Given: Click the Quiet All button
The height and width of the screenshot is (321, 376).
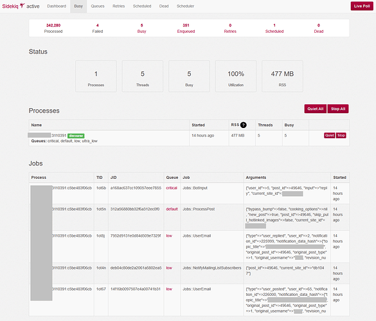Looking at the screenshot, I should pyautogui.click(x=316, y=109).
